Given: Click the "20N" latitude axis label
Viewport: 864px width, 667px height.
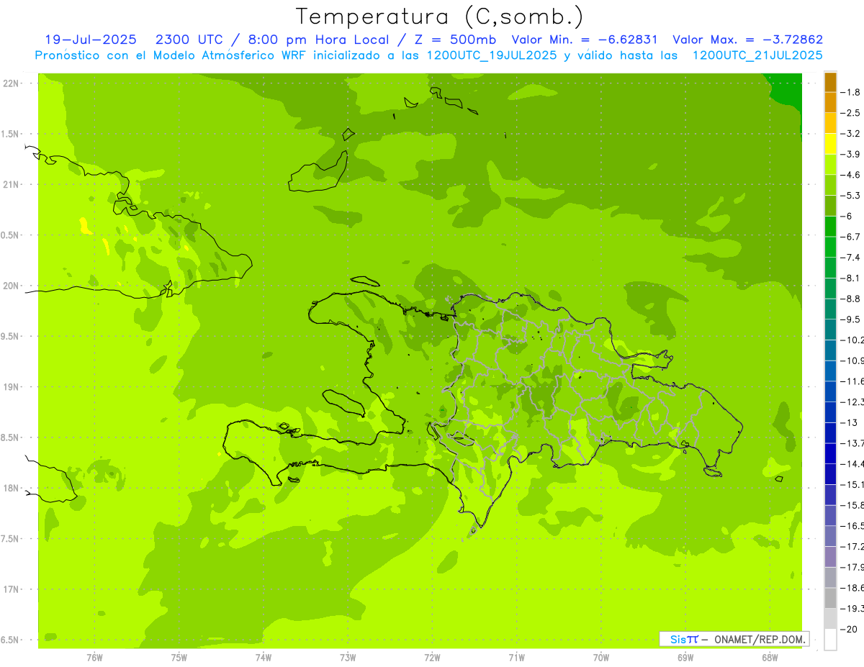Looking at the screenshot, I should point(11,286).
